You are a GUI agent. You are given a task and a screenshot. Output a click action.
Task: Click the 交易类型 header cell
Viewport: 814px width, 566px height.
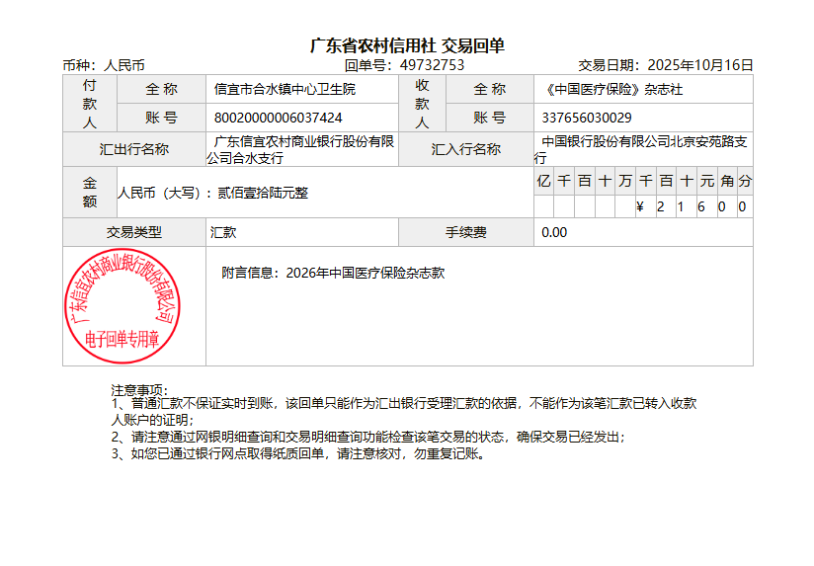tap(134, 233)
